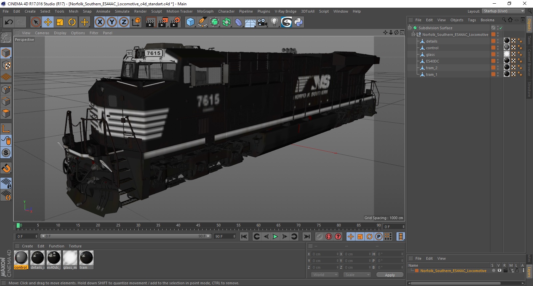The image size is (533, 286).
Task: Open the Layout Startup dropdown
Action: coord(504,11)
